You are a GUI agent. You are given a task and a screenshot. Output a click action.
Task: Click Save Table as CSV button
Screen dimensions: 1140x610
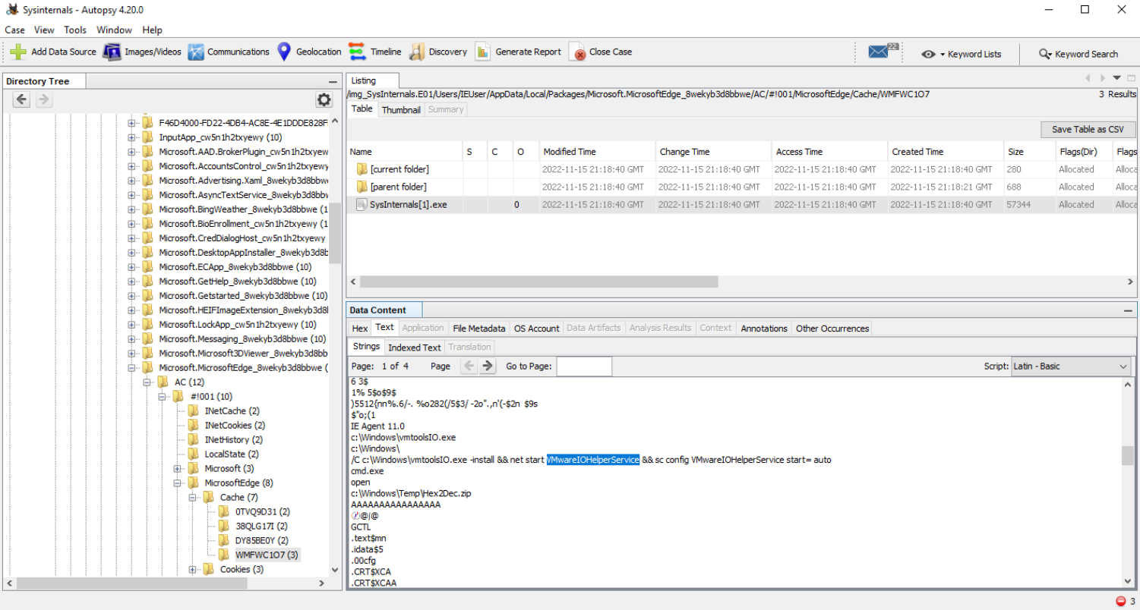(x=1088, y=130)
